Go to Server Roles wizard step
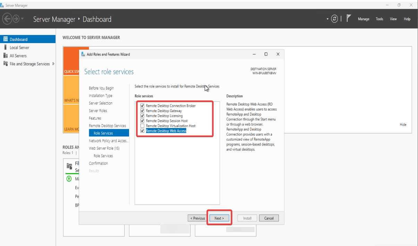The width and height of the screenshot is (418, 246). pyautogui.click(x=98, y=111)
